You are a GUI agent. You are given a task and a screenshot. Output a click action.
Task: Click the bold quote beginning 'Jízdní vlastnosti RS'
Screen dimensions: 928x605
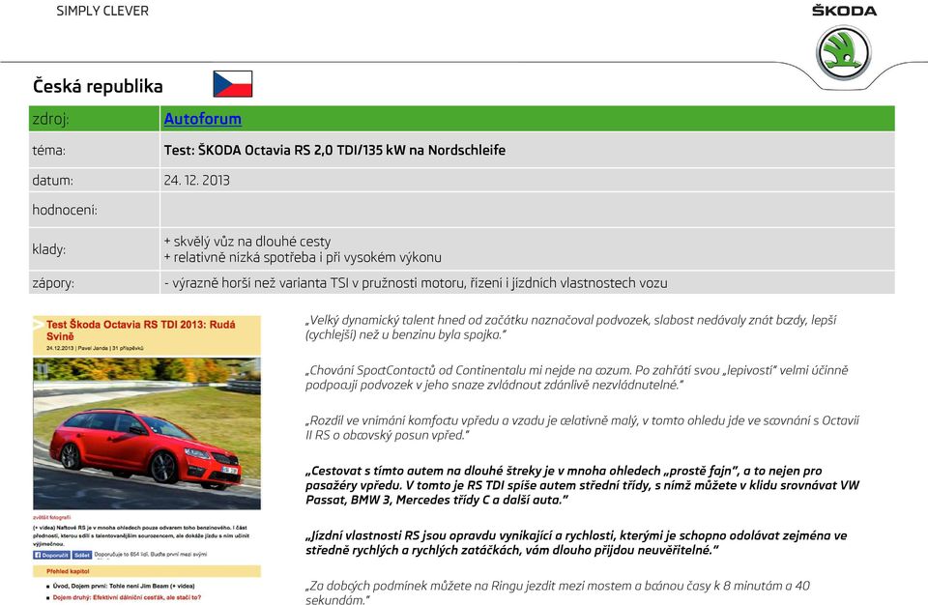point(576,543)
